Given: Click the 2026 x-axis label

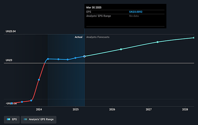Looking at the screenshot, I should (112, 109).
